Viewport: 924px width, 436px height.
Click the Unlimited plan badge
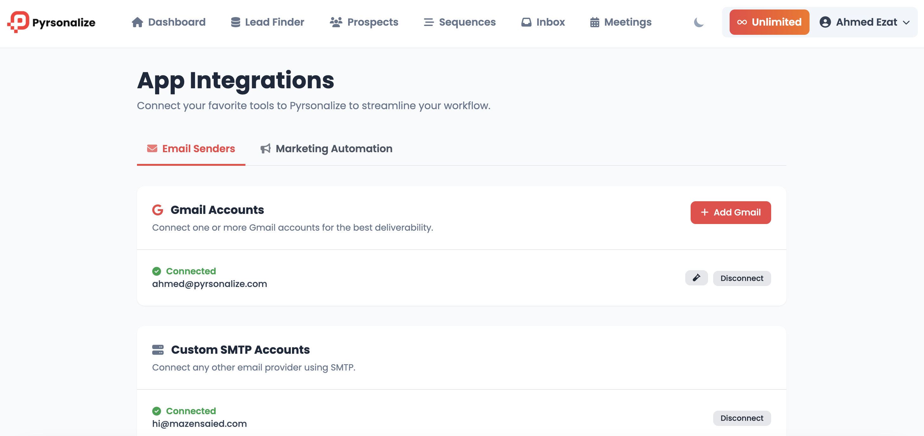tap(769, 22)
